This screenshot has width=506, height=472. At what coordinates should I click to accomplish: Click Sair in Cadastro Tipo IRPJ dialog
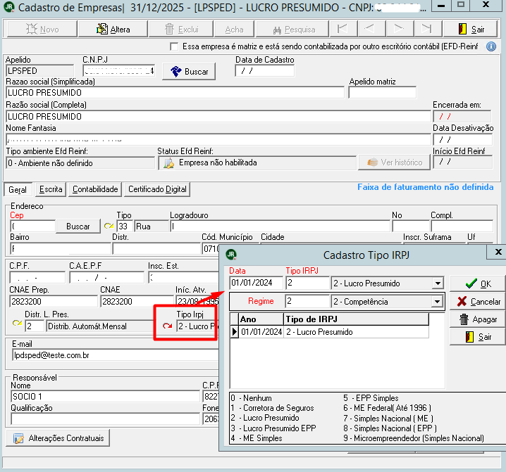pos(478,337)
